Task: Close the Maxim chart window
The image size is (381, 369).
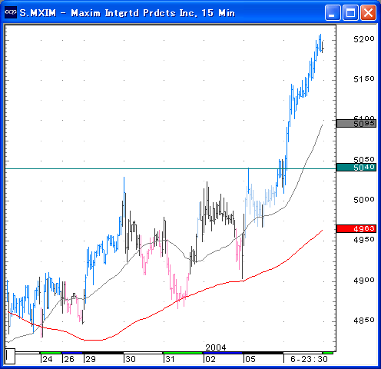Action: 368,12
